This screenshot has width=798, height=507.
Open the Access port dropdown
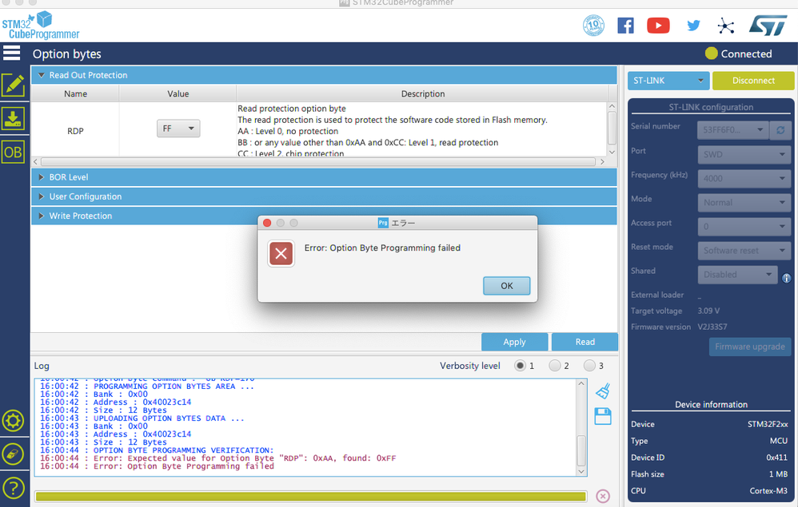744,226
